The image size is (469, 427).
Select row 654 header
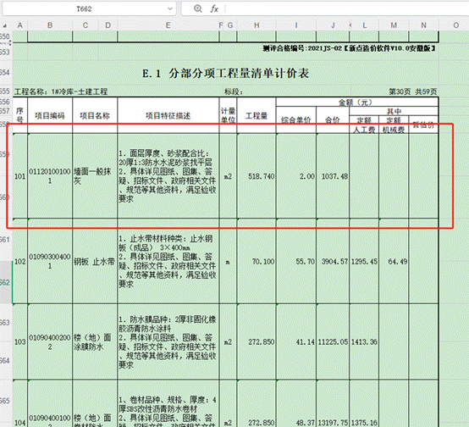[x=6, y=73]
